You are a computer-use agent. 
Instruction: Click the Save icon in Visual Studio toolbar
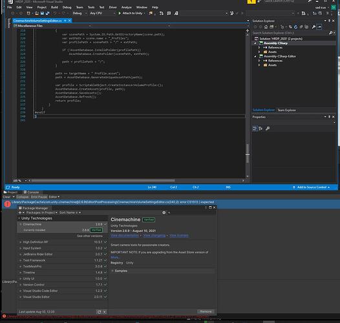click(x=42, y=13)
